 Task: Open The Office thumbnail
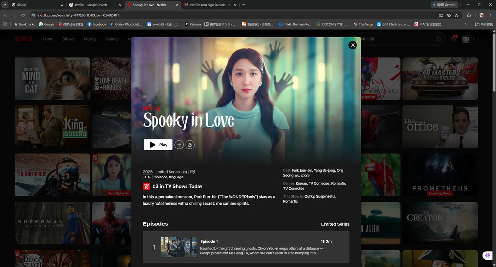pos(440,127)
